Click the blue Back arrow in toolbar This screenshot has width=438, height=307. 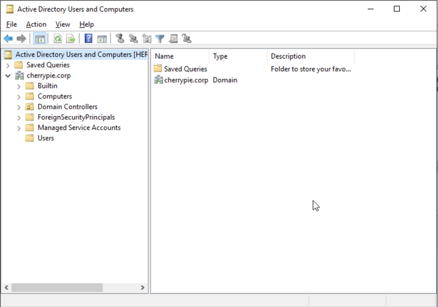pos(9,38)
